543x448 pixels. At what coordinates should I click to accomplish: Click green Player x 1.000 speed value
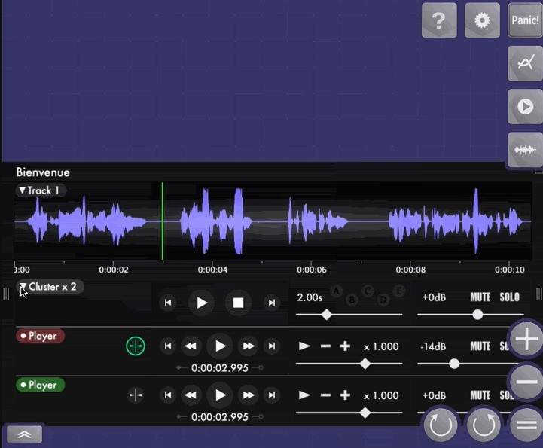(381, 396)
